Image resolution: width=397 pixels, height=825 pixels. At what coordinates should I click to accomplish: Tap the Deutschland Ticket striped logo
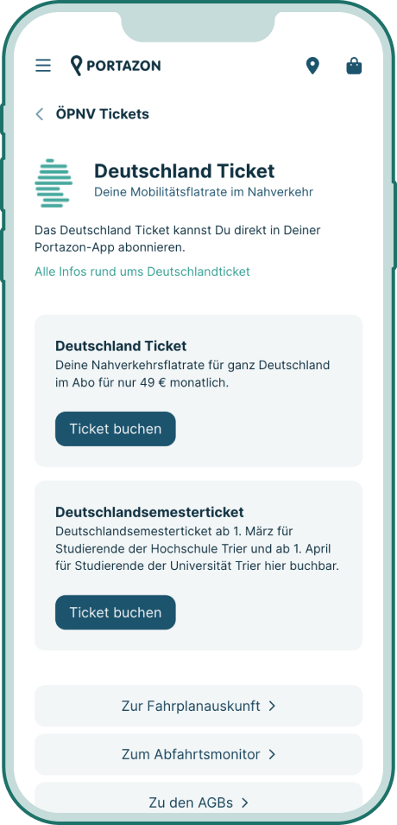click(x=53, y=183)
